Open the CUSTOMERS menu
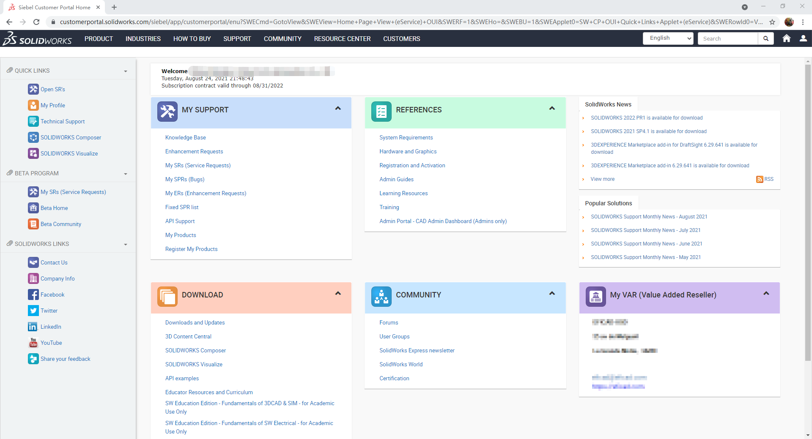 tap(402, 38)
